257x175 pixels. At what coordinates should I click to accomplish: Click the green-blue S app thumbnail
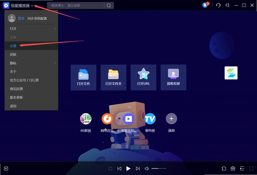click(231, 73)
